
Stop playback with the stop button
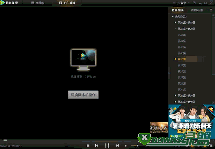(x=88, y=146)
